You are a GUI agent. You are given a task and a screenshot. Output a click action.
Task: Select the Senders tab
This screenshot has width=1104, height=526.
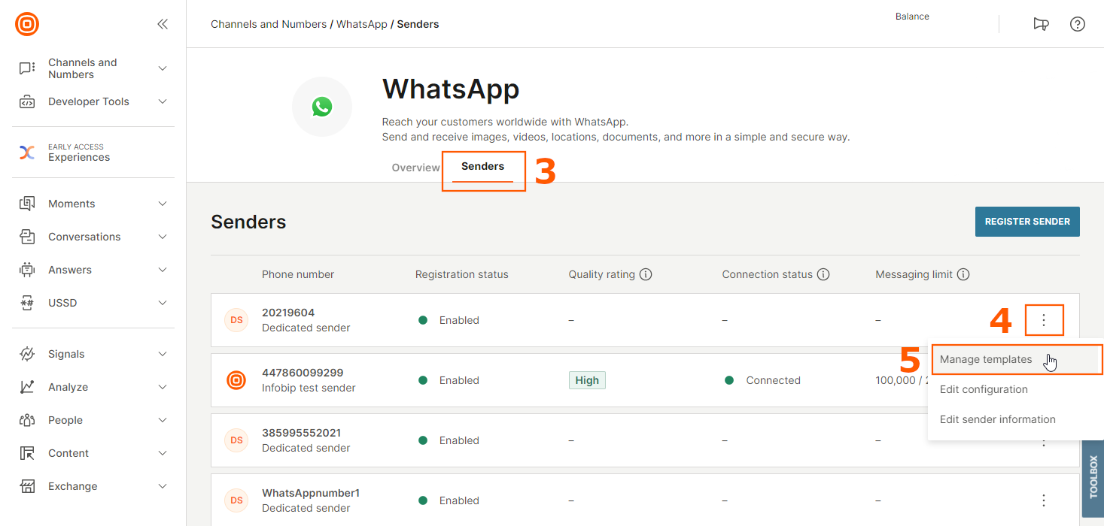pos(483,167)
